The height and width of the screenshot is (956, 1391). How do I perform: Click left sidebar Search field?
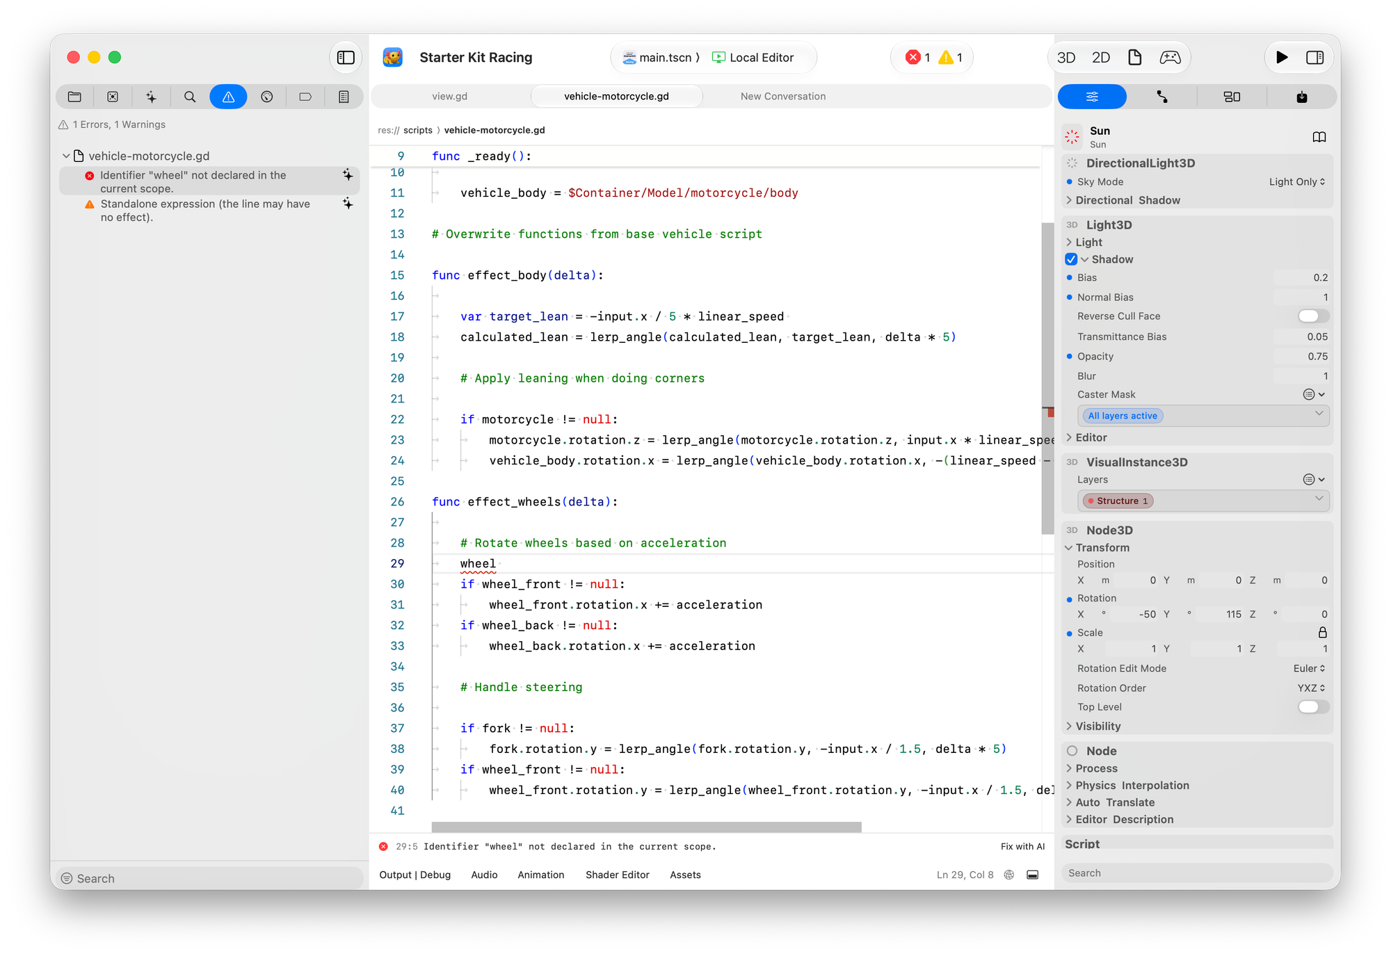point(209,878)
